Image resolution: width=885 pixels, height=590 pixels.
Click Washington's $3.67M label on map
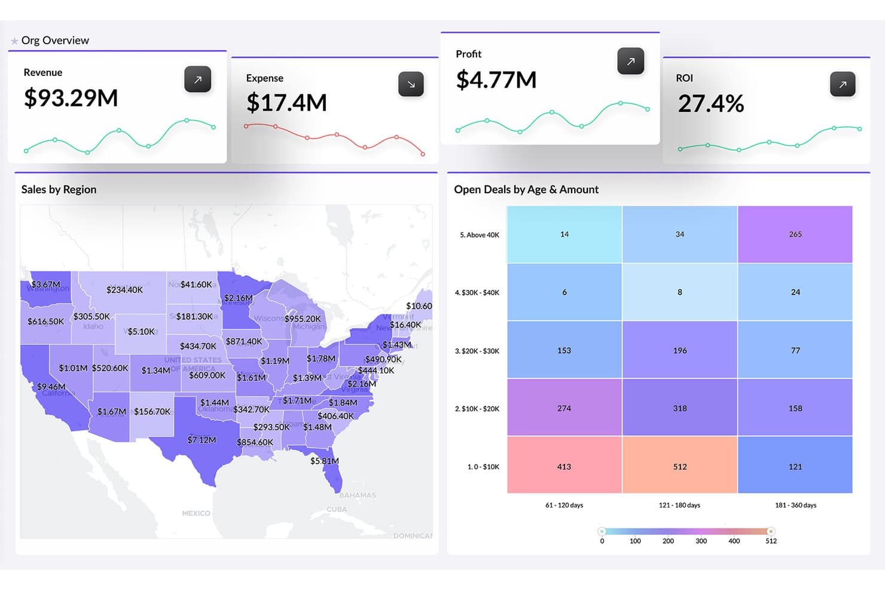click(x=45, y=284)
